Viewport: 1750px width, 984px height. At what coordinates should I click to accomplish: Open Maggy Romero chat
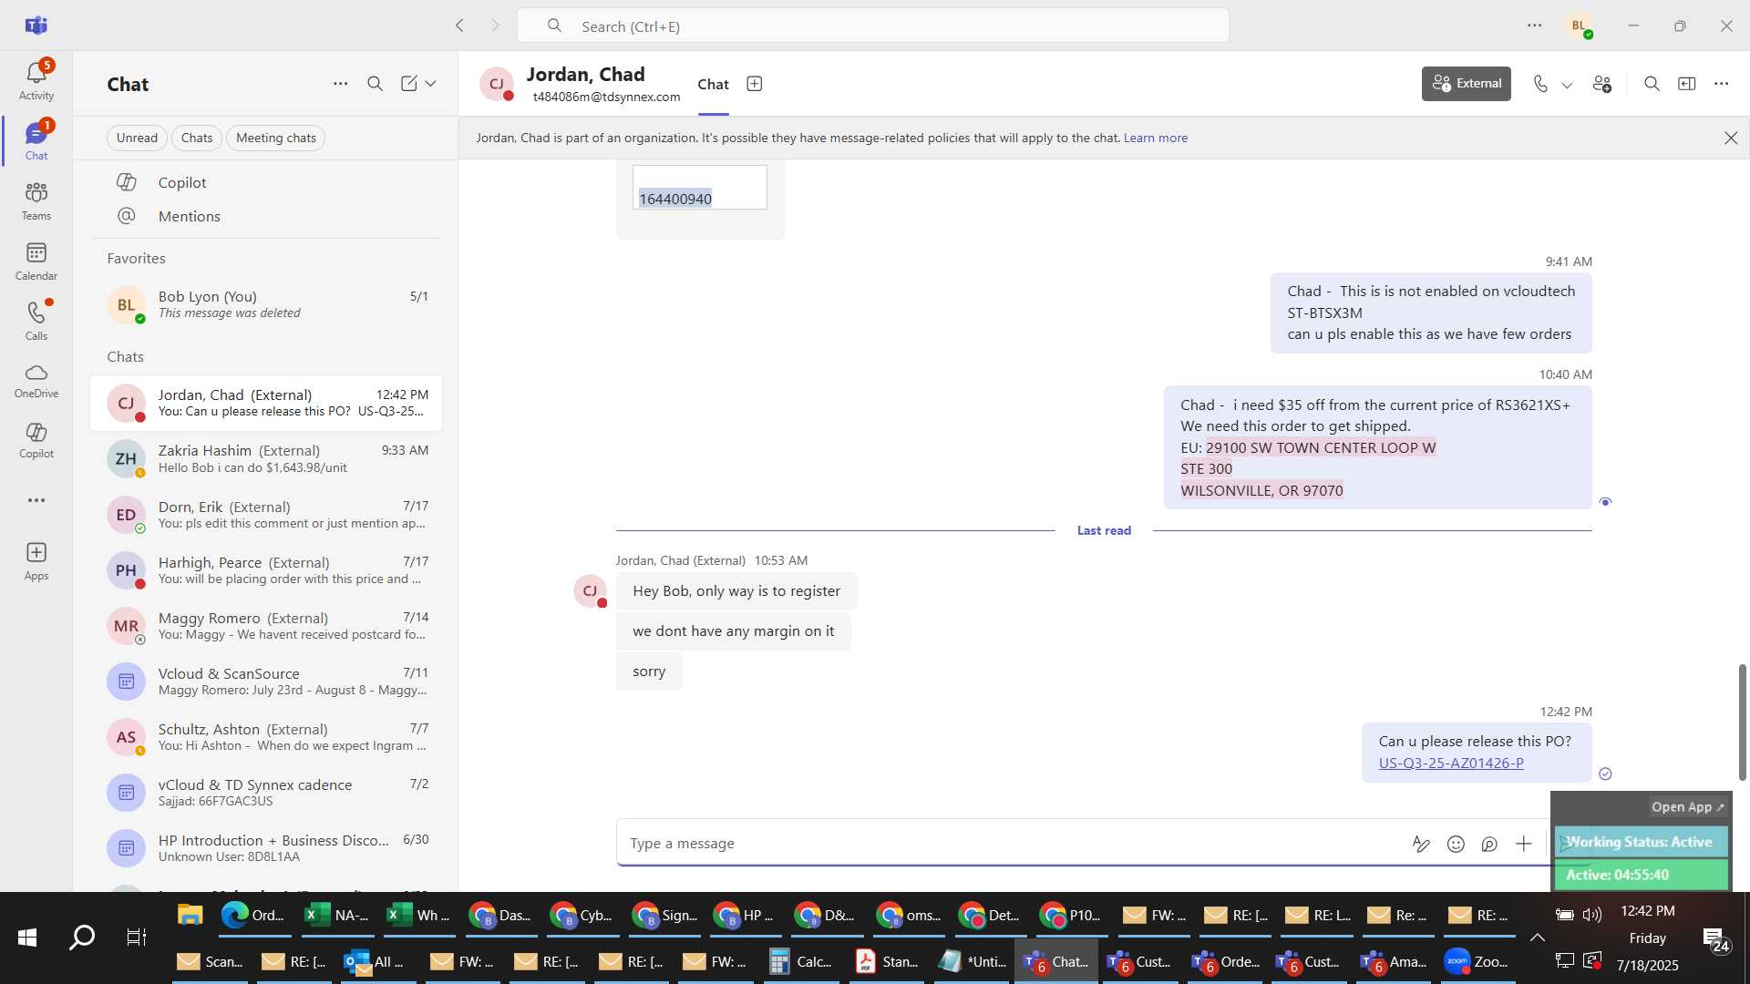point(266,625)
